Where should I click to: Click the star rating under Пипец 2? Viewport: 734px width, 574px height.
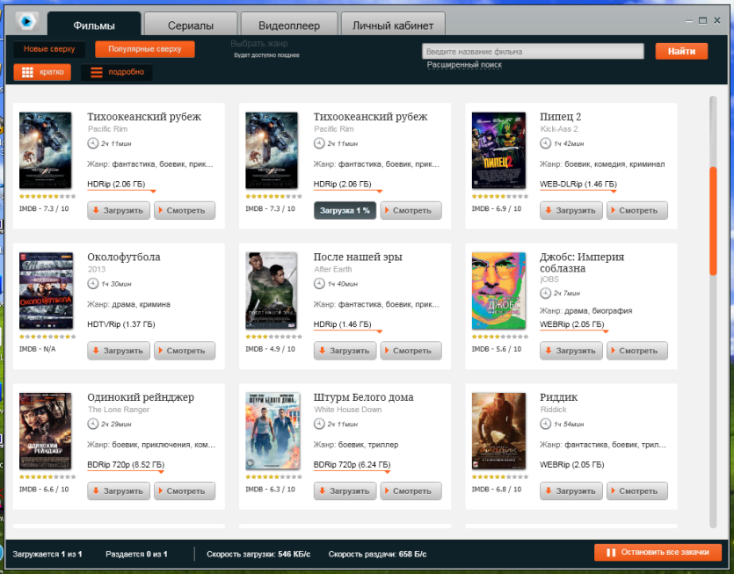click(x=500, y=196)
